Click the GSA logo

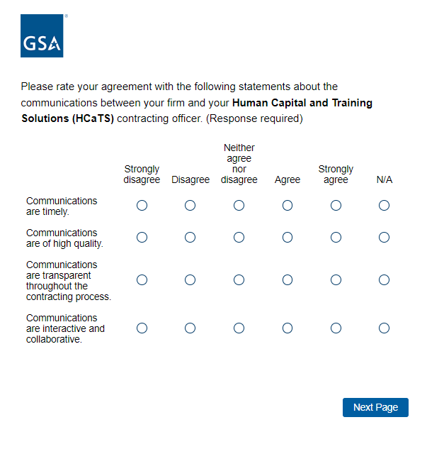(42, 36)
